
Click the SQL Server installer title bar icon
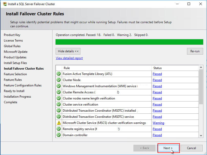point(5,4)
